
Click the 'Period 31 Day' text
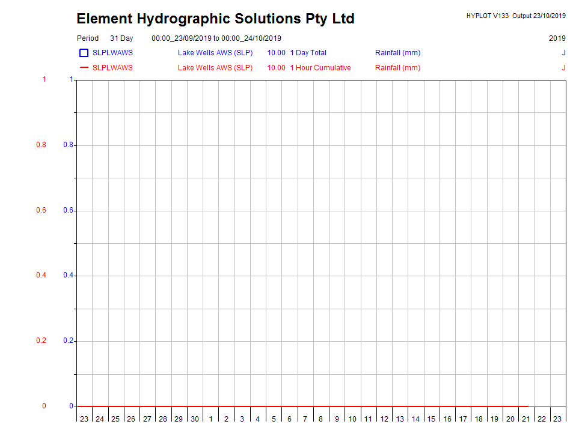pos(105,38)
